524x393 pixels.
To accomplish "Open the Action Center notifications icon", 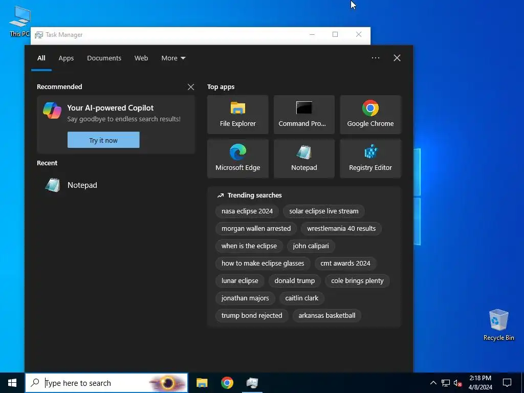I will (507, 383).
